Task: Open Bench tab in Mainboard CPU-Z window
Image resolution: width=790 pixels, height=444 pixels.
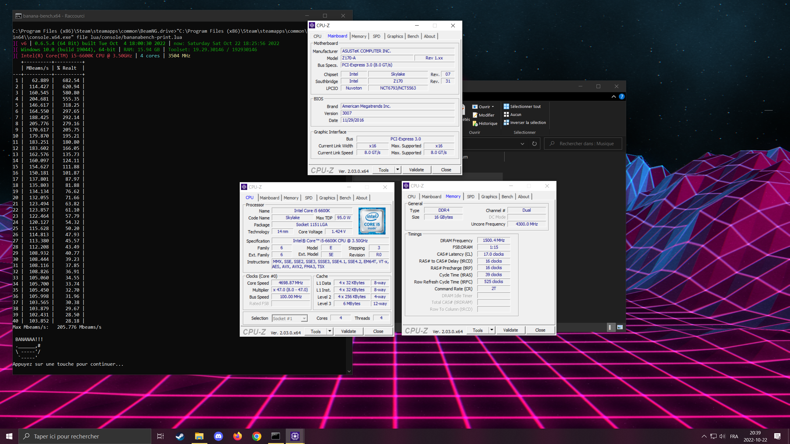Action: coord(413,36)
